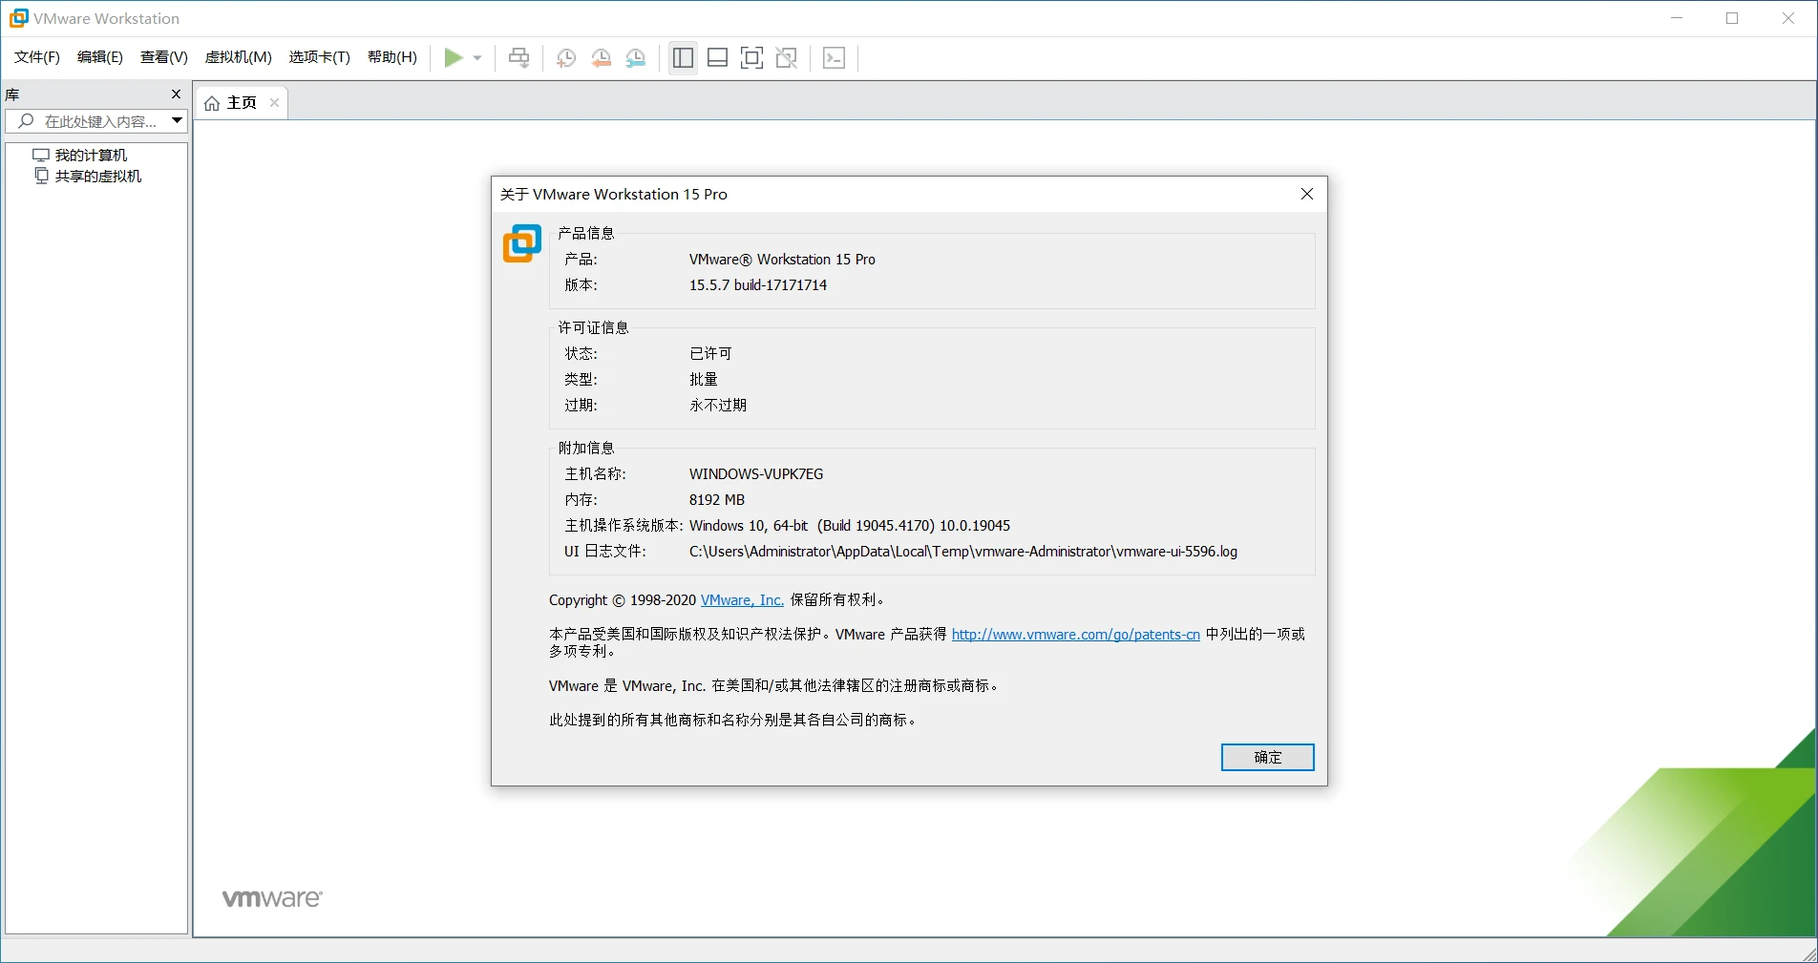This screenshot has width=1818, height=963.
Task: Open the vmware.com patents-cn link
Action: coord(1075,635)
